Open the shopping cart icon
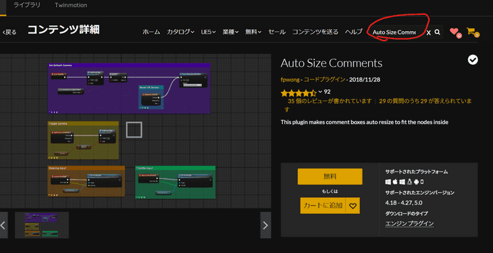 pos(471,32)
